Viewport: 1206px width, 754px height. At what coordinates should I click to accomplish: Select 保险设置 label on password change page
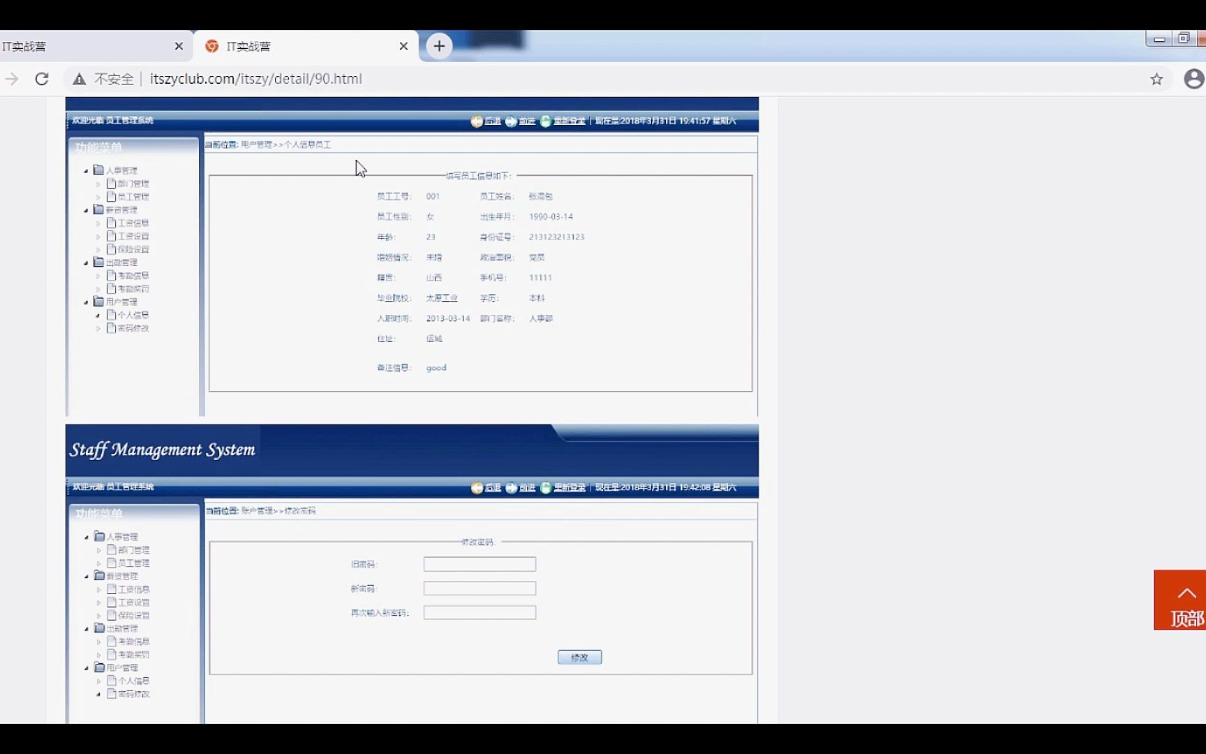click(x=134, y=616)
